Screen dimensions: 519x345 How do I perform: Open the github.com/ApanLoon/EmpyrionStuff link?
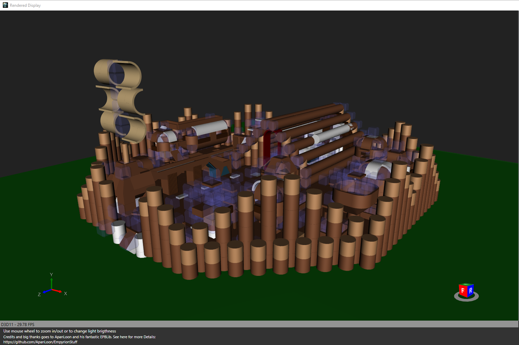pyautogui.click(x=40, y=342)
